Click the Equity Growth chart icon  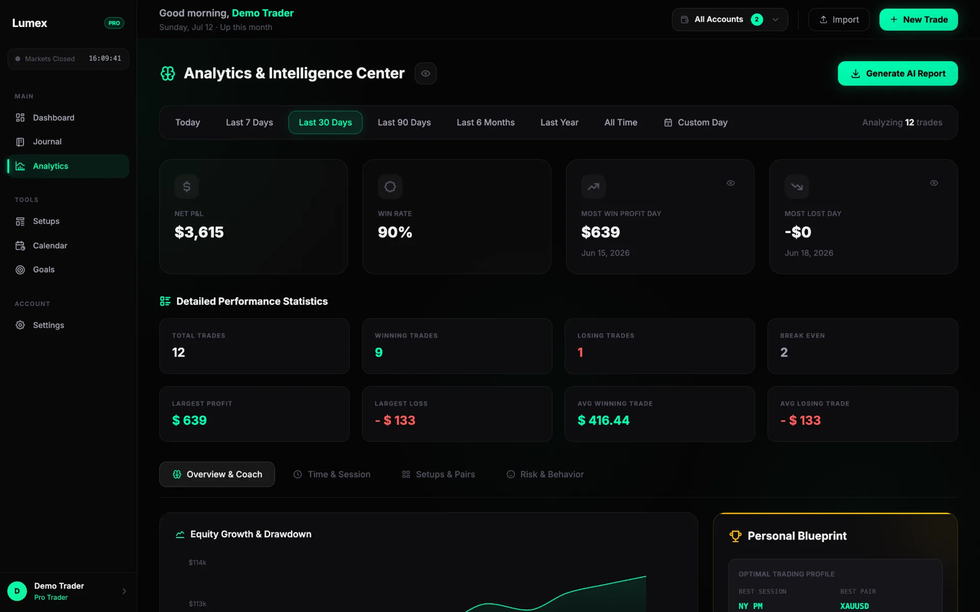tap(180, 534)
